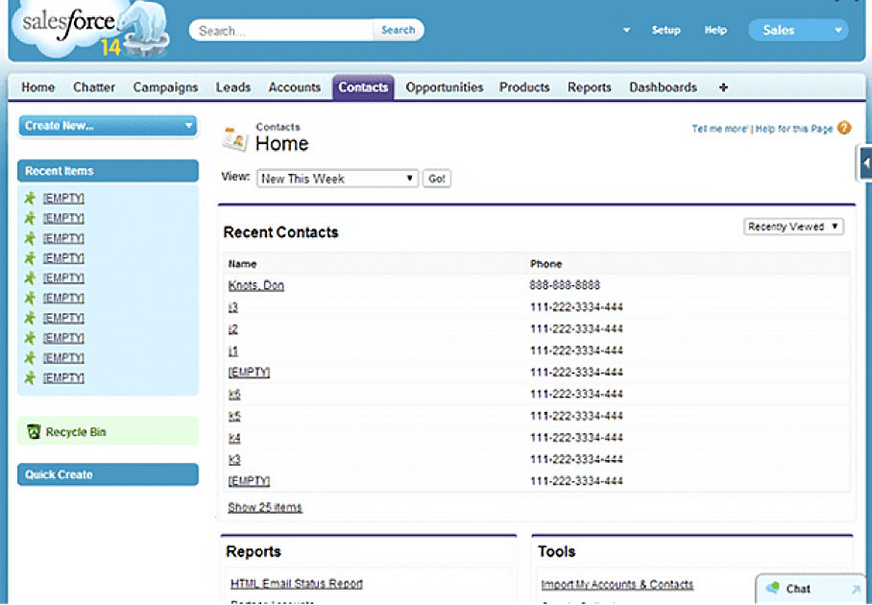The width and height of the screenshot is (872, 605).
Task: Click the Contacts tab
Action: point(363,87)
